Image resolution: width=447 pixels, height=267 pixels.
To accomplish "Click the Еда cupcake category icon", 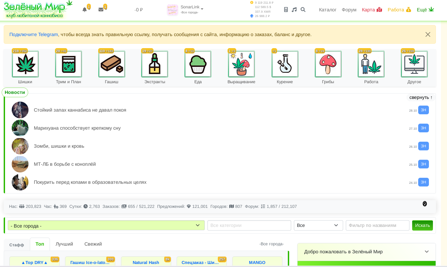I will (198, 64).
